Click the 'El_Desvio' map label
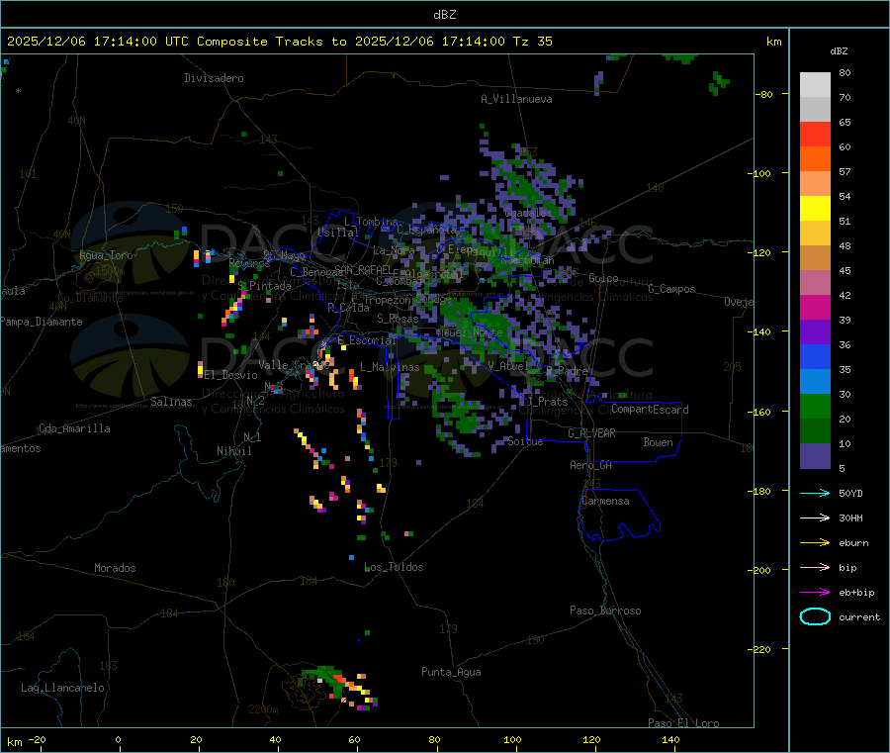Screen dimensions: 890x753 coord(230,375)
